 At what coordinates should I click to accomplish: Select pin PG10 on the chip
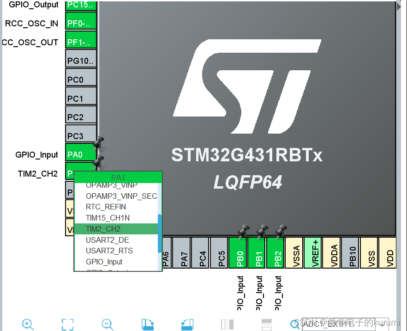coord(81,59)
